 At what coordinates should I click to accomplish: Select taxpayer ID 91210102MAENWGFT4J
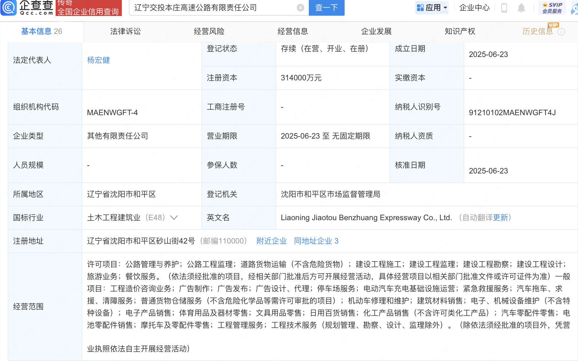point(512,113)
